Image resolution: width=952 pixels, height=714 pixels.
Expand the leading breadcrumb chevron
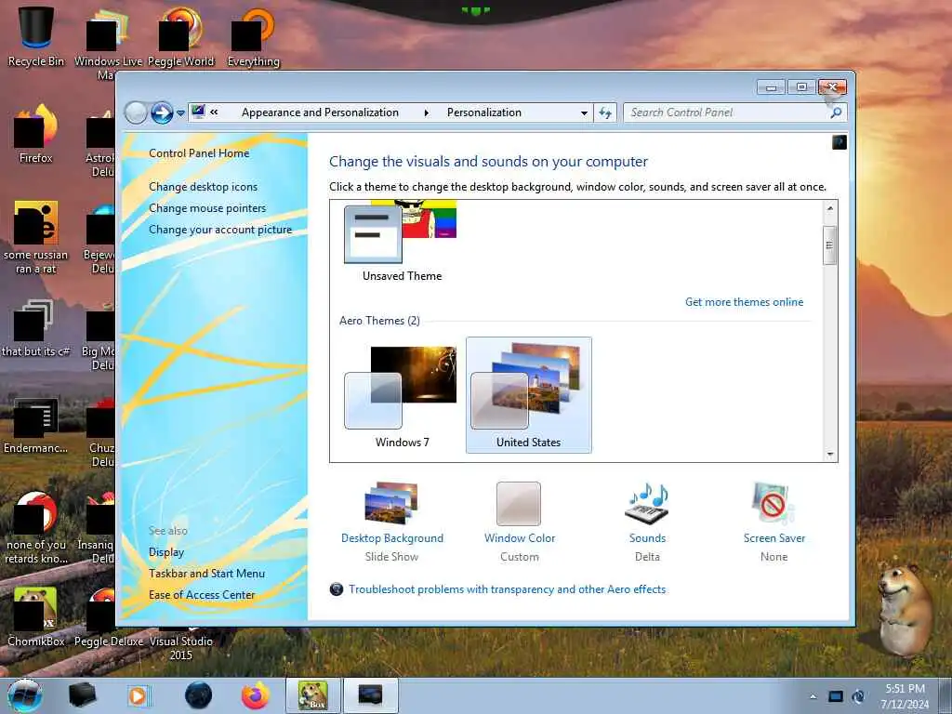click(x=215, y=112)
